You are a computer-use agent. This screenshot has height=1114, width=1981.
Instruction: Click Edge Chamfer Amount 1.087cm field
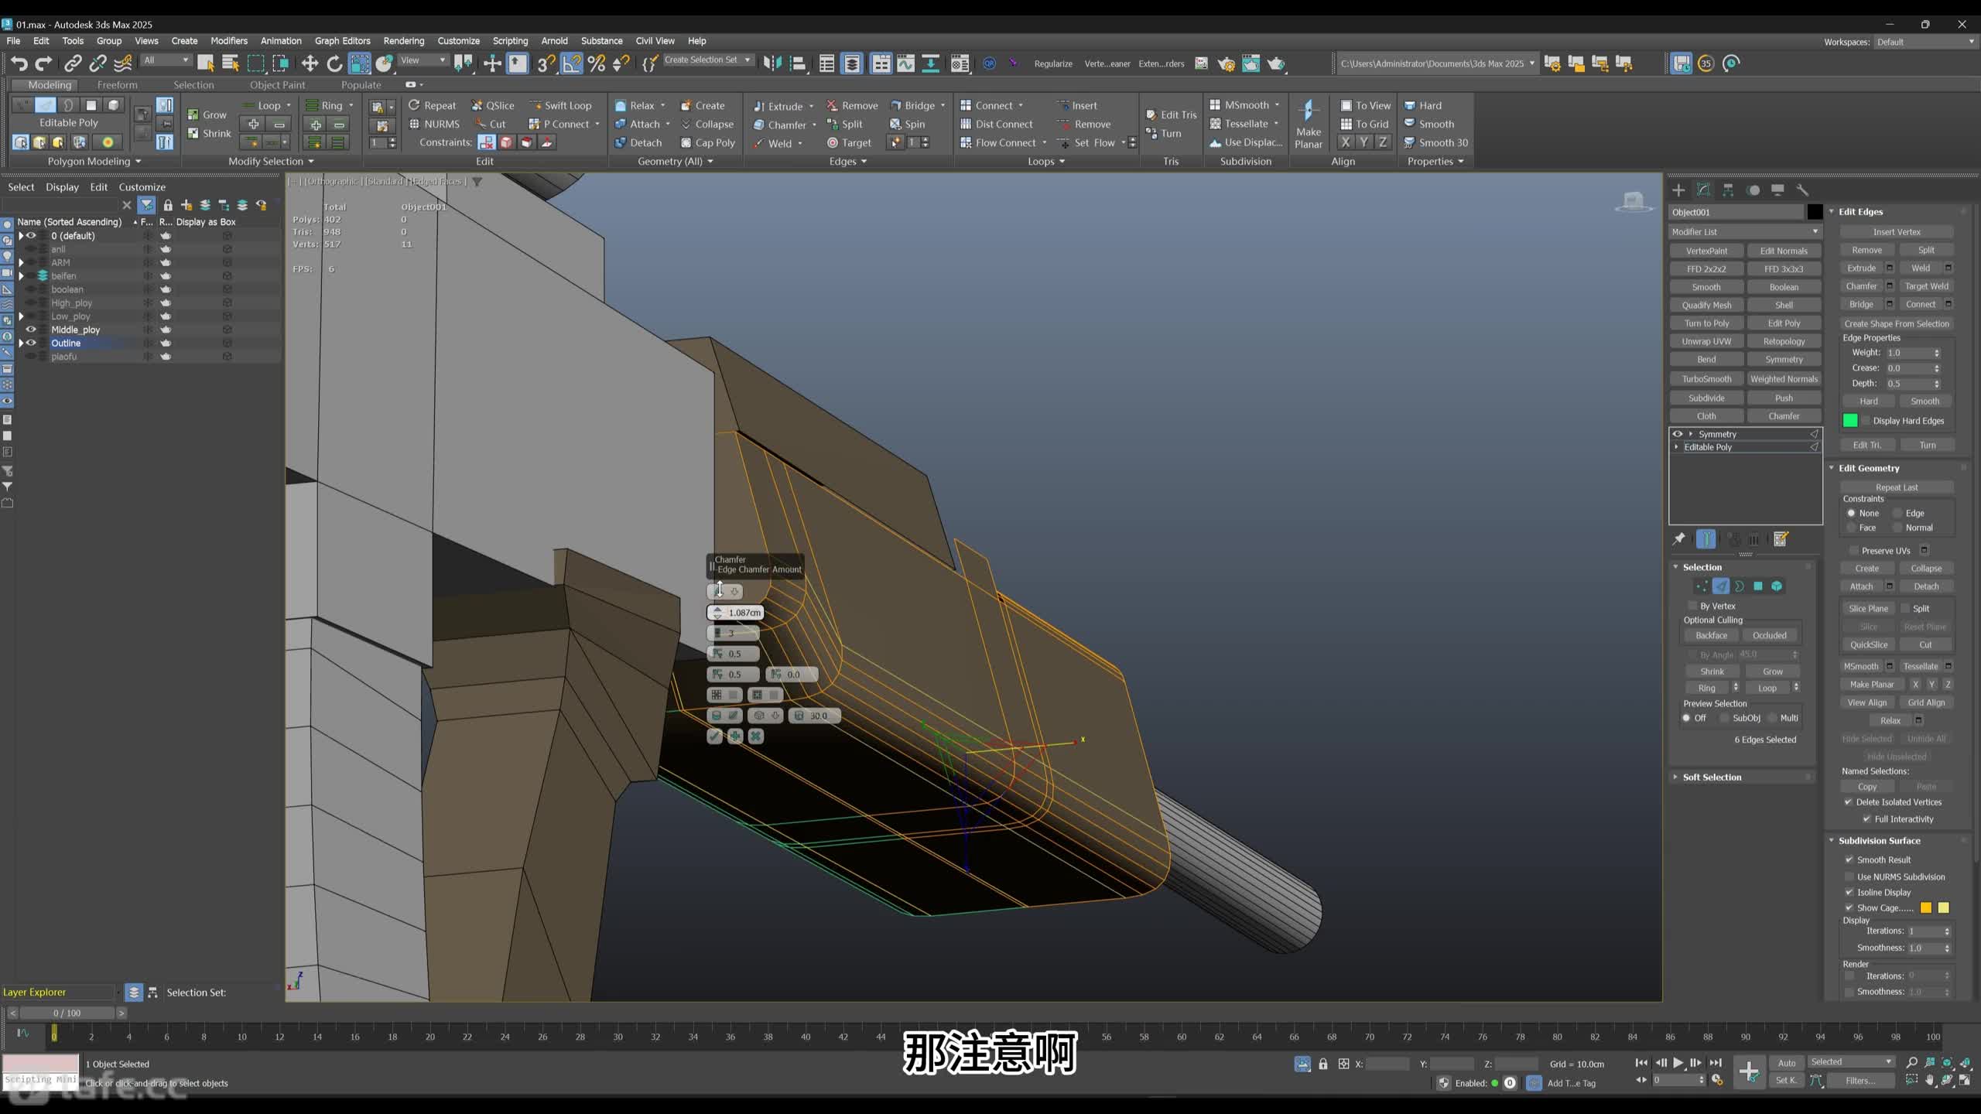click(735, 612)
